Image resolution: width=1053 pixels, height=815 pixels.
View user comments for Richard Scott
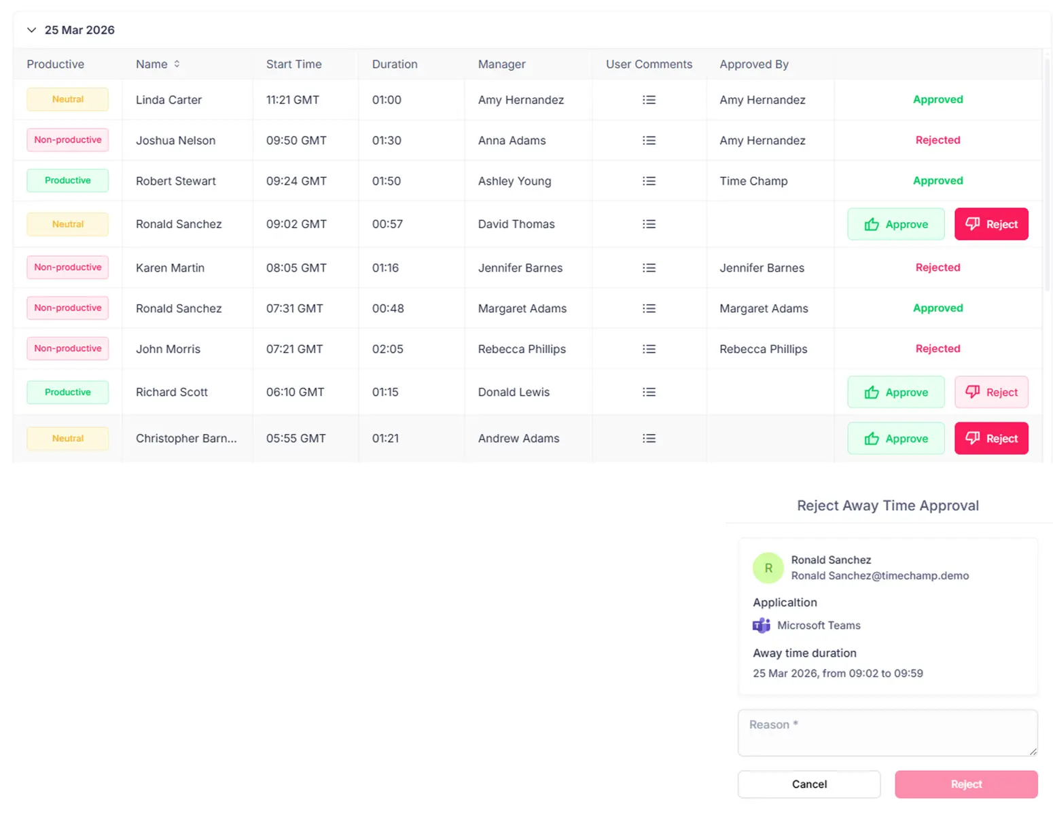tap(649, 392)
